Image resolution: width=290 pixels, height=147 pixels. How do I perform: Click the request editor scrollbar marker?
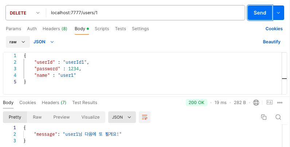pos(284,79)
